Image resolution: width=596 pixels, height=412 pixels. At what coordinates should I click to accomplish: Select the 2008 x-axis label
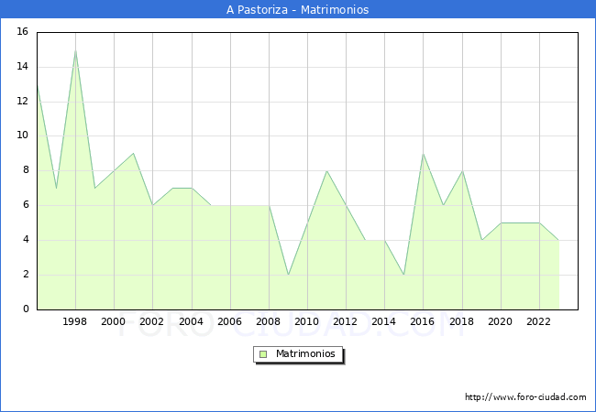pyautogui.click(x=269, y=322)
